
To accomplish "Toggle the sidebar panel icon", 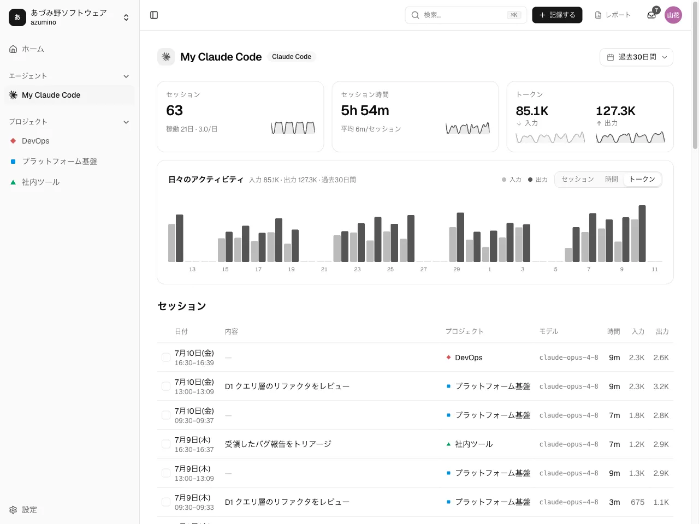I will coord(154,15).
